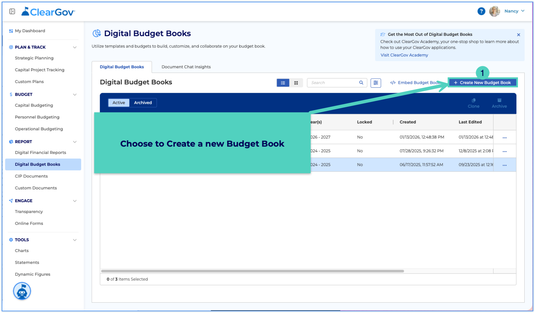The height and width of the screenshot is (313, 535).
Task: Open actions menu for 2026 - 2027 row
Action: tap(505, 138)
